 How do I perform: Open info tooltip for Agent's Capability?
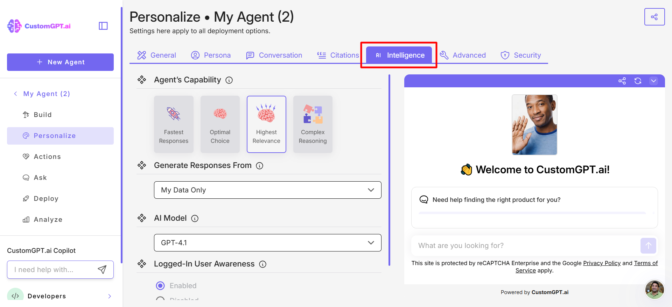click(229, 80)
